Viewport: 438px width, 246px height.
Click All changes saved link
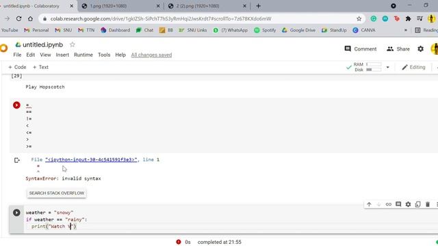[151, 55]
